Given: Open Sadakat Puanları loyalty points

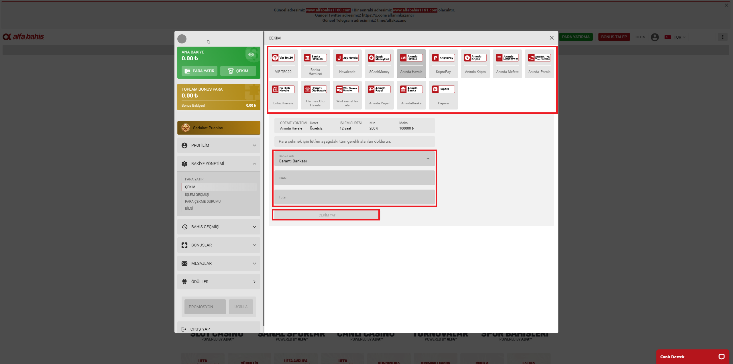Looking at the screenshot, I should point(219,128).
